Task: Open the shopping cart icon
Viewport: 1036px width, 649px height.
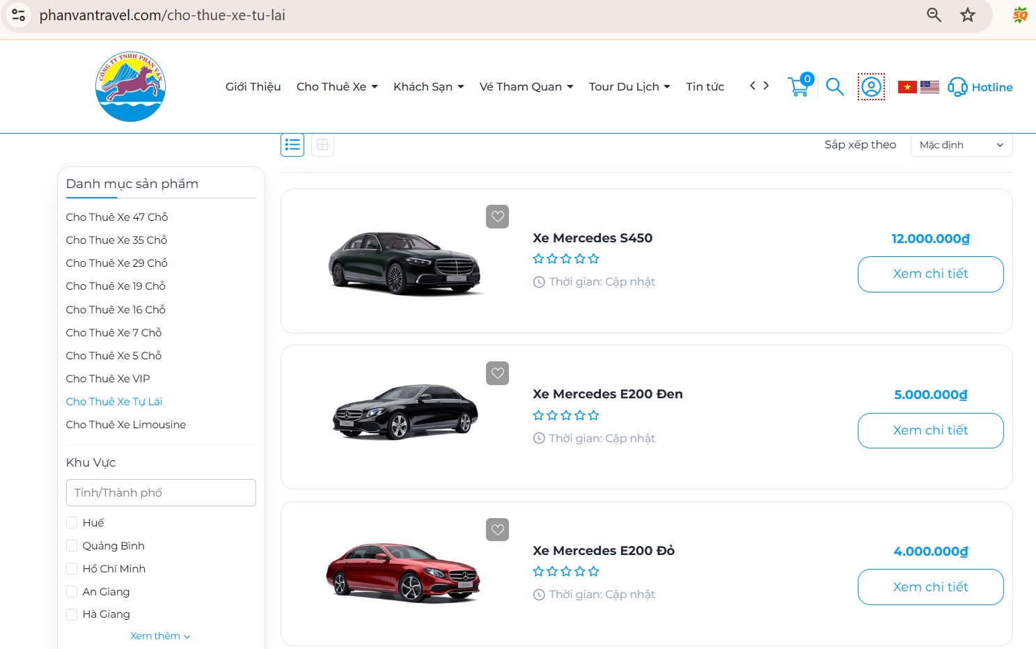Action: pyautogui.click(x=799, y=86)
